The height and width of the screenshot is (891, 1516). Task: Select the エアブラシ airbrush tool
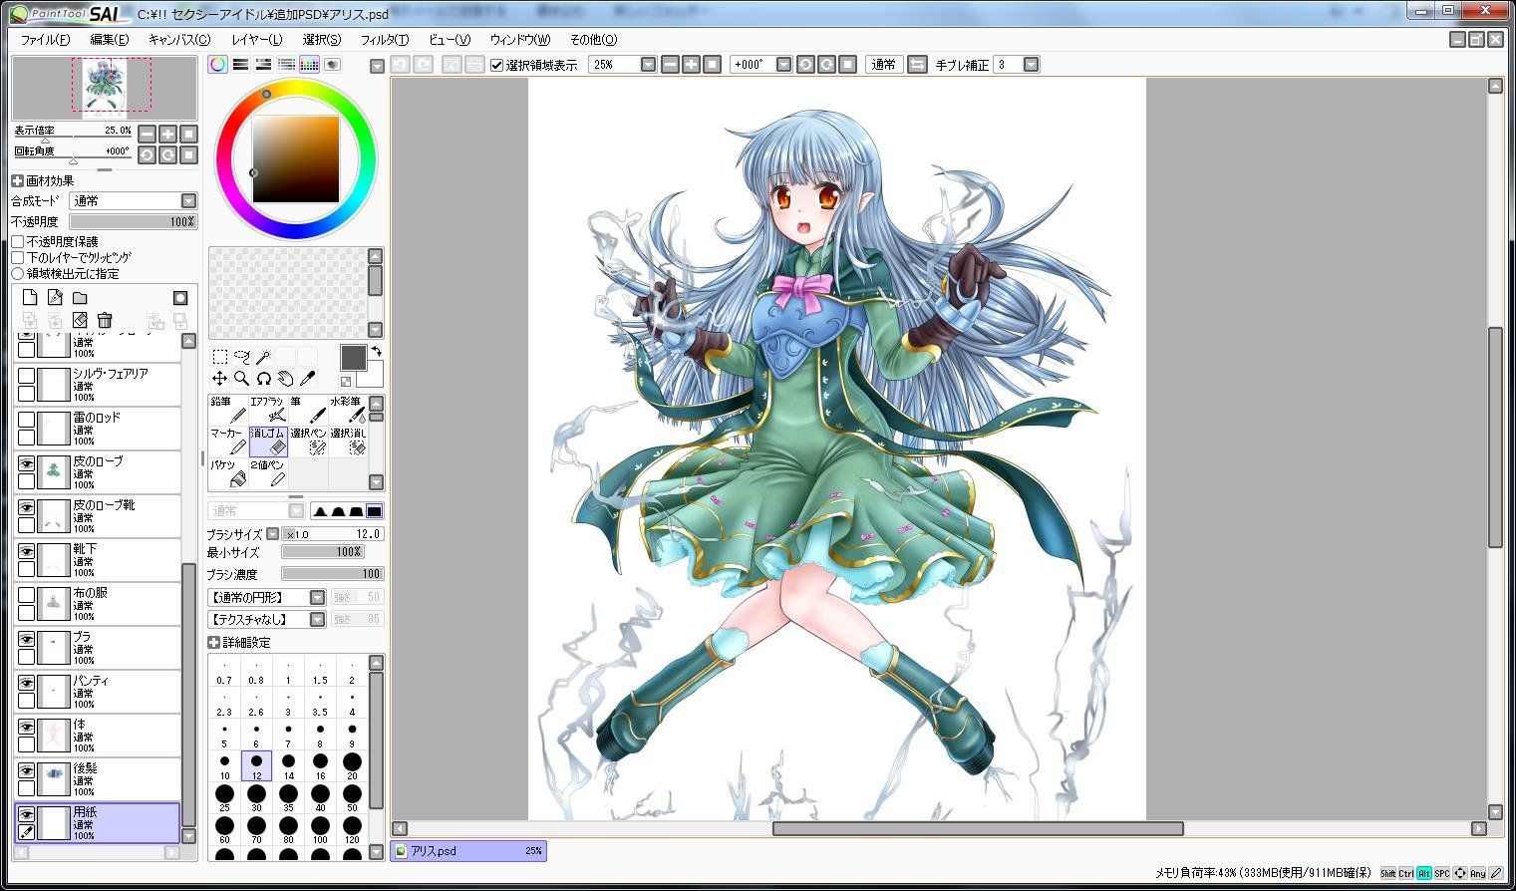pyautogui.click(x=267, y=410)
